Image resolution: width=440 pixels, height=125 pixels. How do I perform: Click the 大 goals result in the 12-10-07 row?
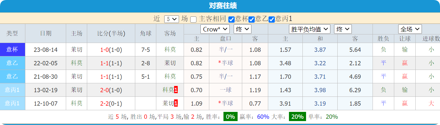(431, 104)
